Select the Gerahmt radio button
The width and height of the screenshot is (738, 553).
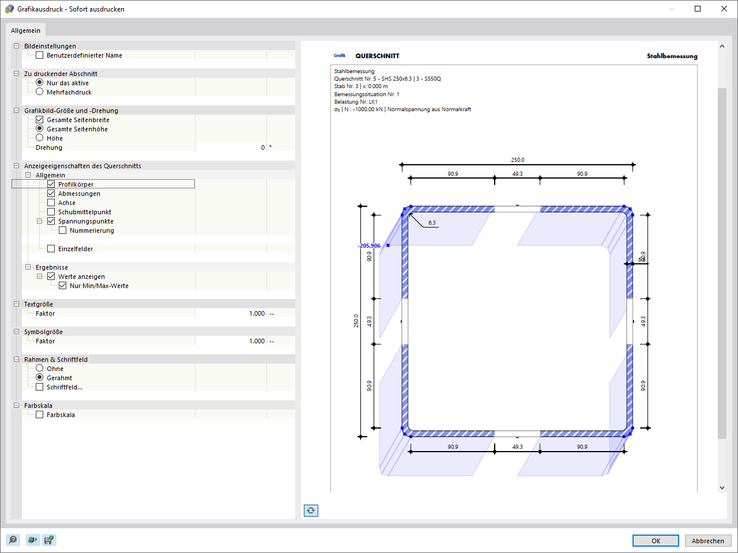[39, 377]
